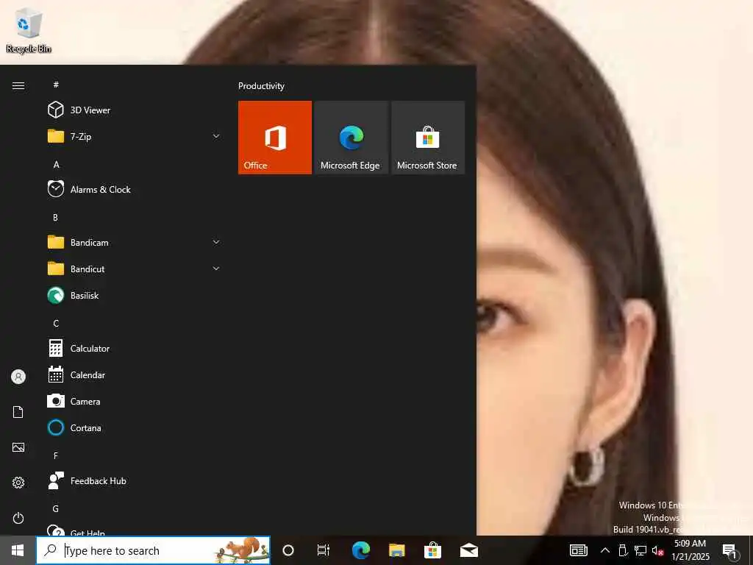Open File Explorer from the taskbar
The width and height of the screenshot is (753, 565).
coord(396,550)
